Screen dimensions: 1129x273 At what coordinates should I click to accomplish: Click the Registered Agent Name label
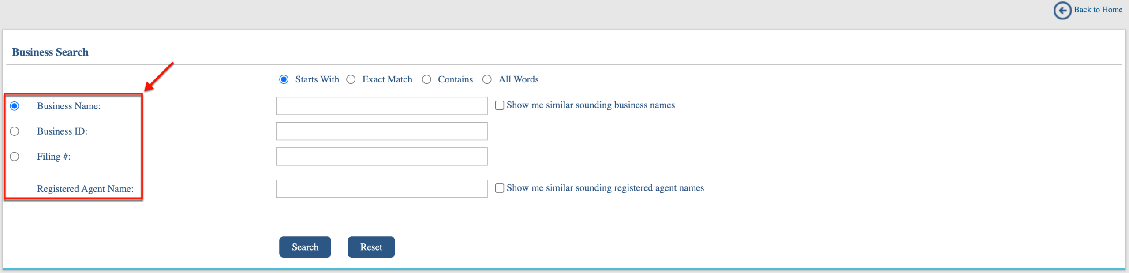85,189
